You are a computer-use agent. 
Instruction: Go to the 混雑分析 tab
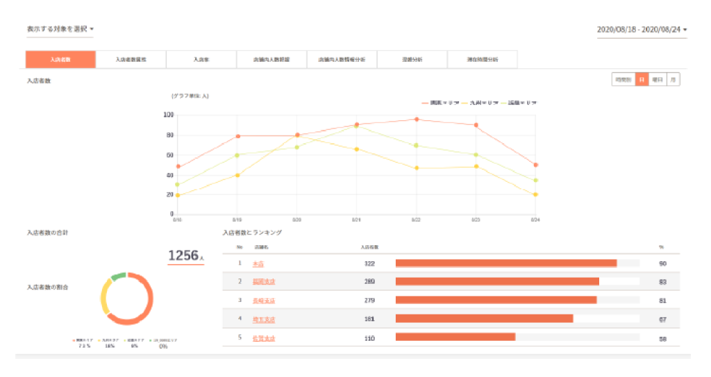point(412,60)
